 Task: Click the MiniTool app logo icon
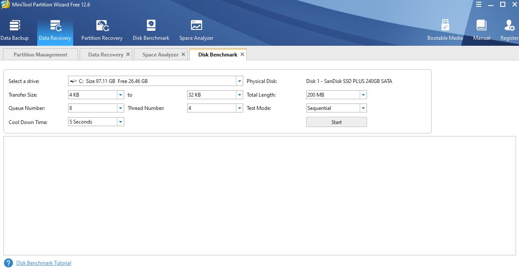coord(6,5)
